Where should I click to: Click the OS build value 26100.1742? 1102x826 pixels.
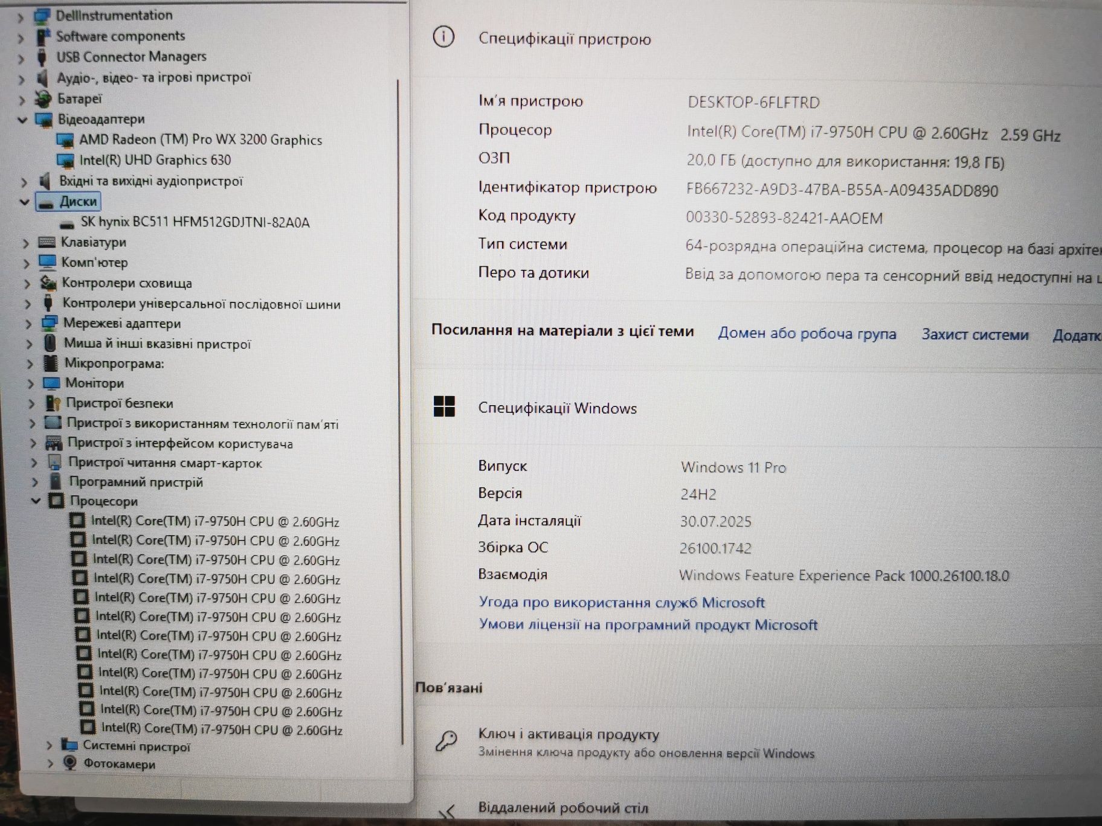pos(716,548)
